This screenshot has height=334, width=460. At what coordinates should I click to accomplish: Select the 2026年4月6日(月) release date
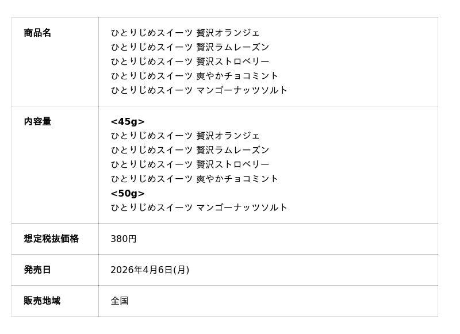149,270
